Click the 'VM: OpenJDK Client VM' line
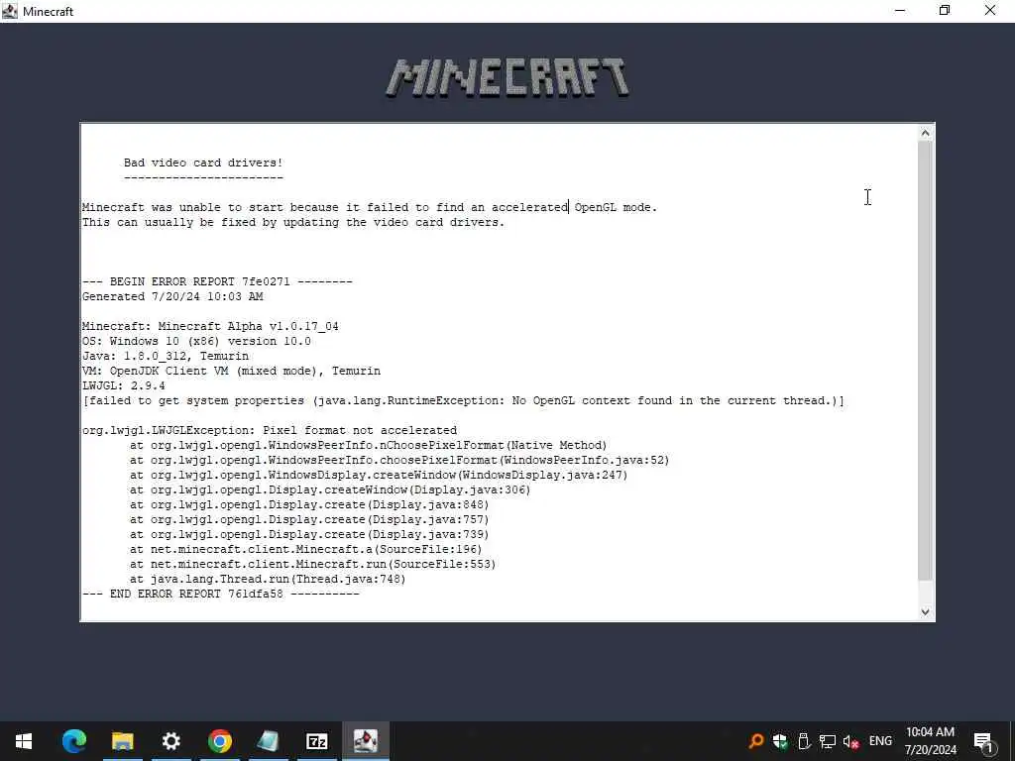This screenshot has height=761, width=1015. 231,372
